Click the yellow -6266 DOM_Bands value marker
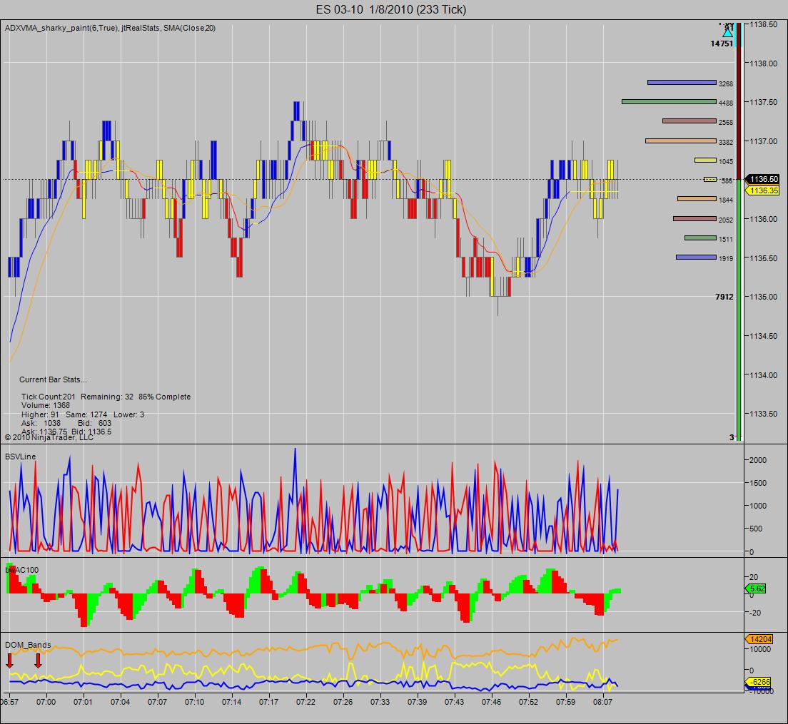 (x=758, y=682)
